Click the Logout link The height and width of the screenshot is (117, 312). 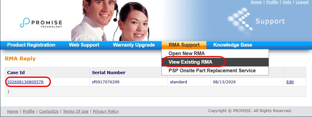tap(302, 2)
